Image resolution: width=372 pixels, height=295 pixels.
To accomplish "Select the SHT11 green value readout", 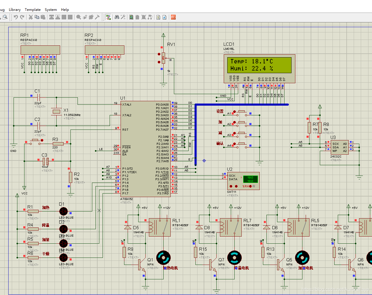I will click(250, 179).
